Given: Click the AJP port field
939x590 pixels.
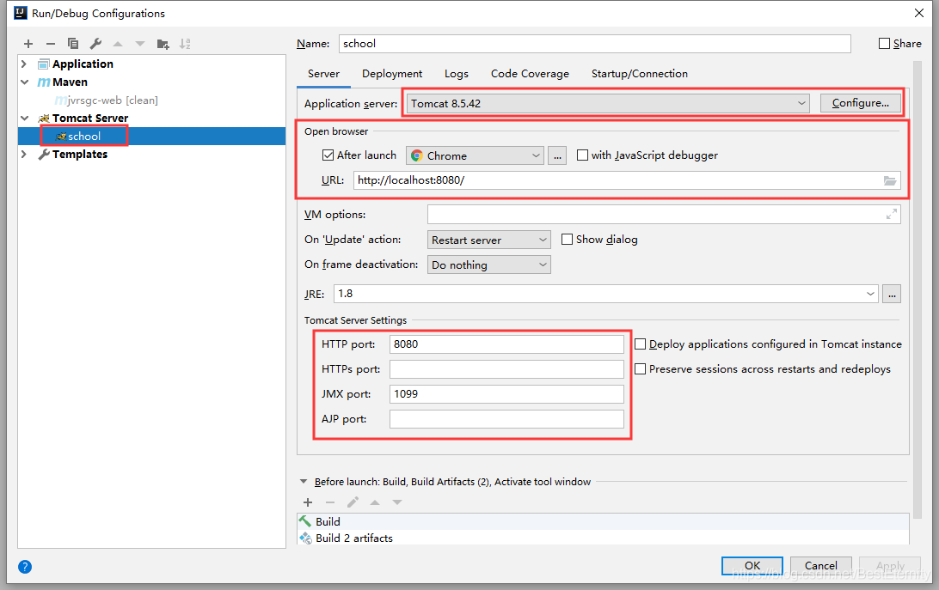Looking at the screenshot, I should [506, 419].
